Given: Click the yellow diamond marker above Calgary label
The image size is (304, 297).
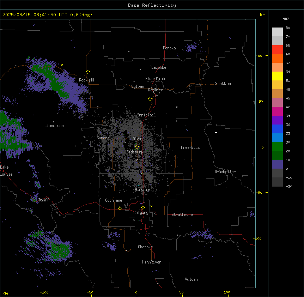Looking at the screenshot, I should (143, 208).
